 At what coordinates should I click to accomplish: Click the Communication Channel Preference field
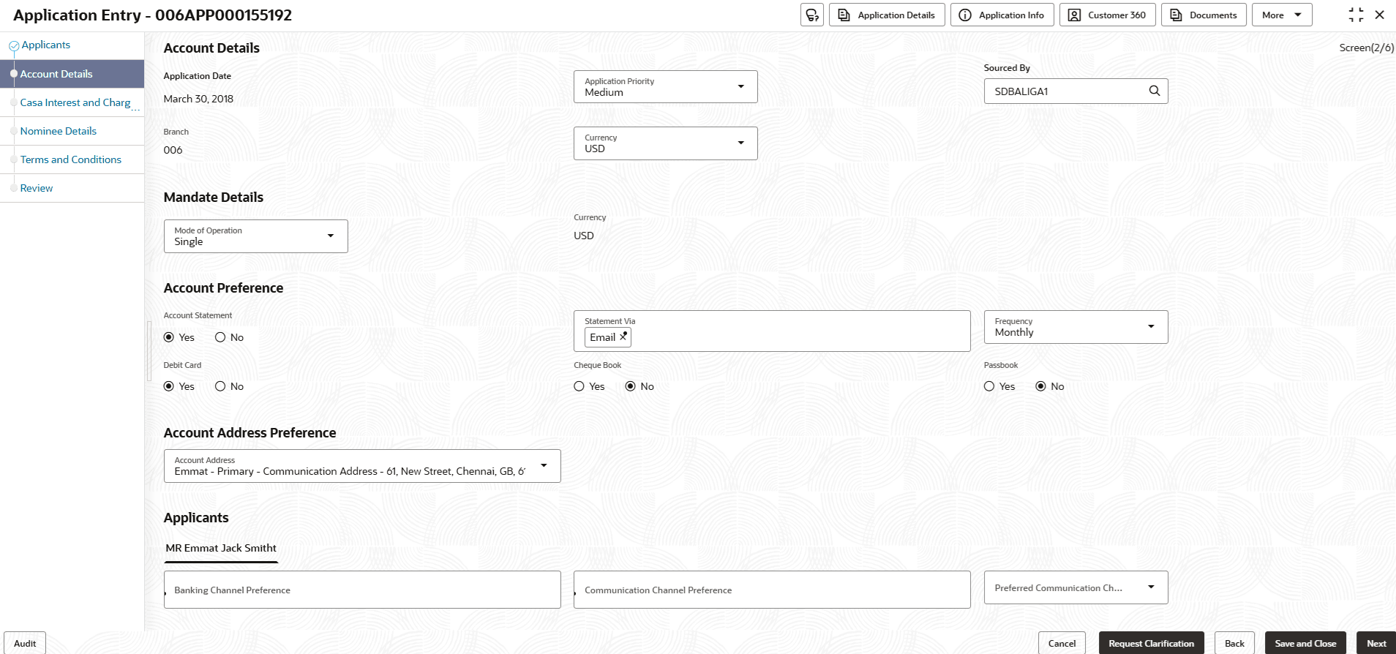click(772, 590)
